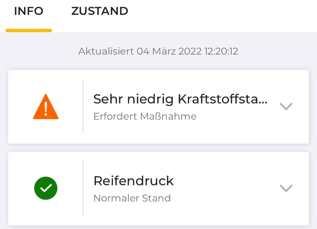The image size is (317, 229).
Task: Click the "Normaler Stand" status text
Action: [x=132, y=198]
